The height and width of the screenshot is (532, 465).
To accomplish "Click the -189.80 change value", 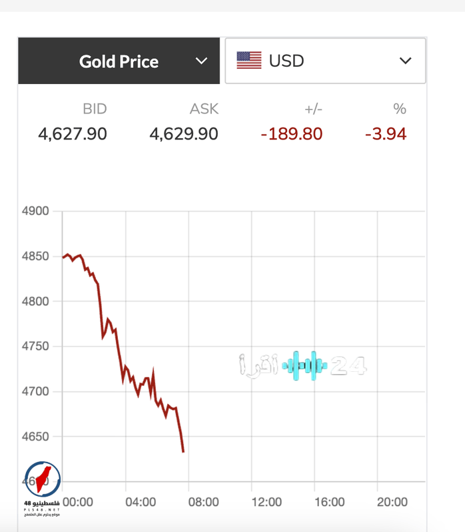I will [x=291, y=134].
